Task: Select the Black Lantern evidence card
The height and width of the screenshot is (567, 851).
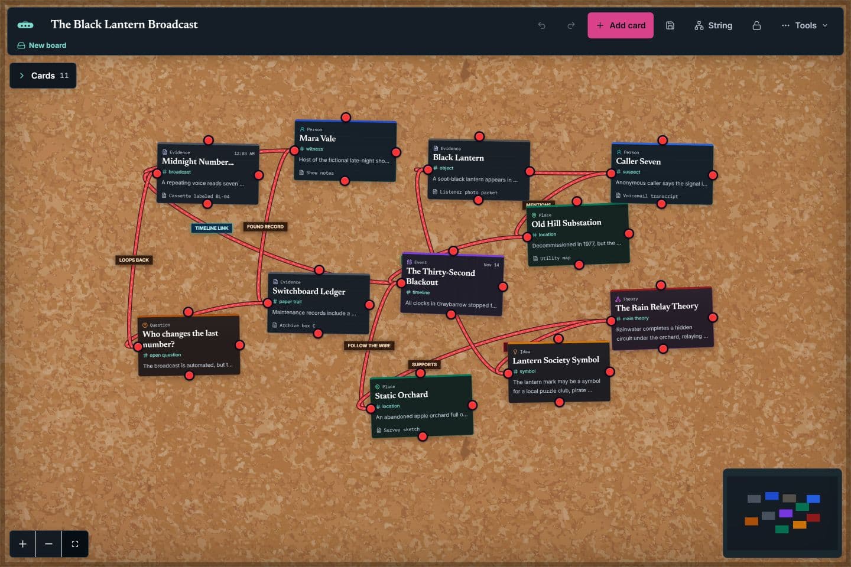Action: pos(479,170)
